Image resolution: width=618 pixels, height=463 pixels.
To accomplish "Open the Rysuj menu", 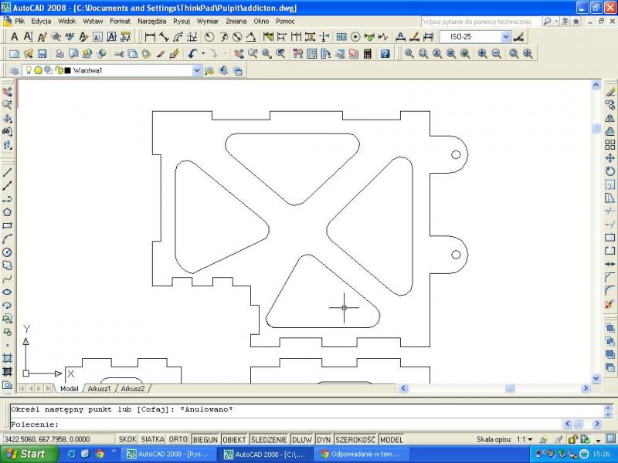I will 182,22.
